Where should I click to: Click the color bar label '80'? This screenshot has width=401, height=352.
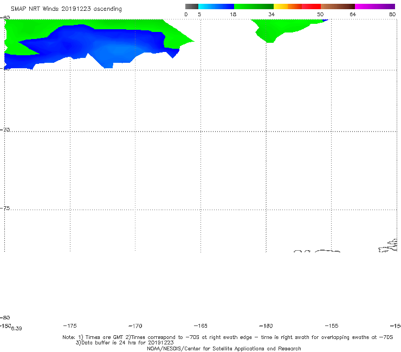[x=392, y=14]
